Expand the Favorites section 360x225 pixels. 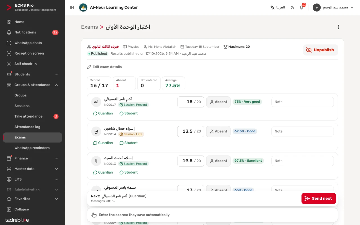32,199
